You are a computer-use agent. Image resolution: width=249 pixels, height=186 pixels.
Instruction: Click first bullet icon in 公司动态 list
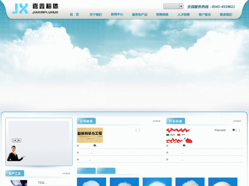pyautogui.click(x=78, y=146)
